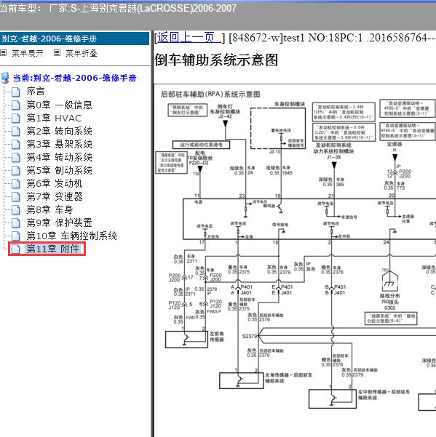Click the 倒车辅助系统示意图 heading
Screen dimensions: 436x437
[x=216, y=60]
